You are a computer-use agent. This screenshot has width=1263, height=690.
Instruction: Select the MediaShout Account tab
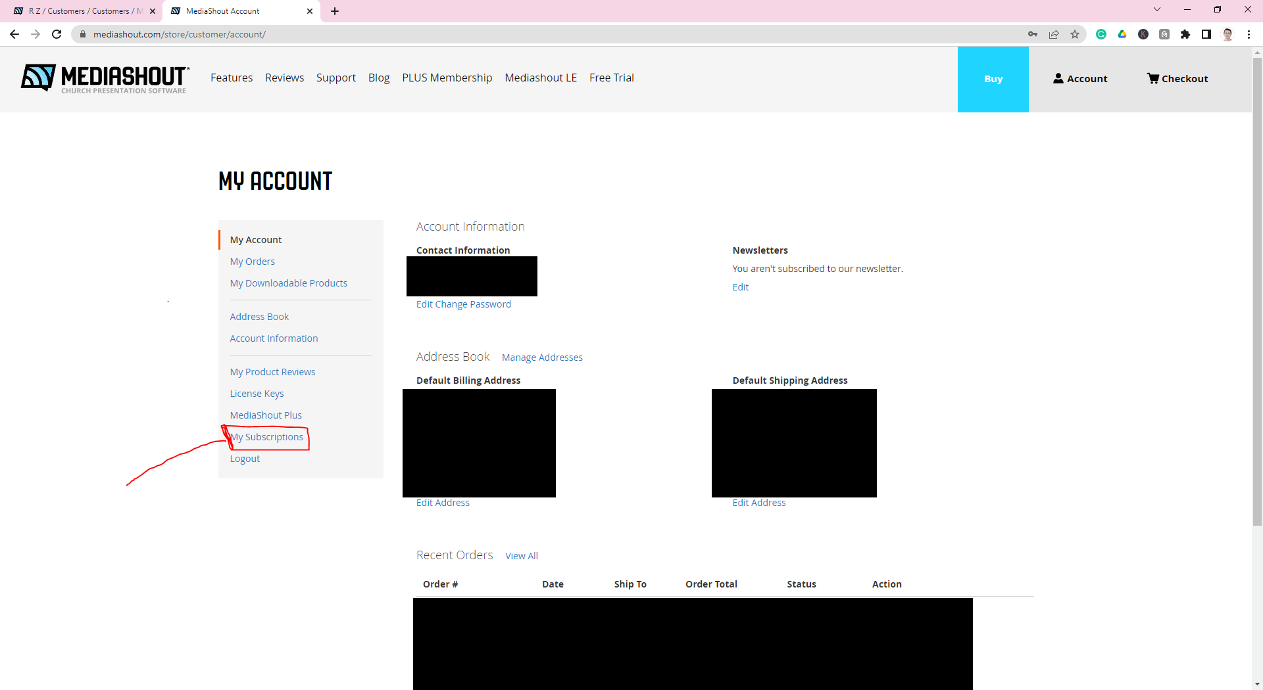click(241, 11)
